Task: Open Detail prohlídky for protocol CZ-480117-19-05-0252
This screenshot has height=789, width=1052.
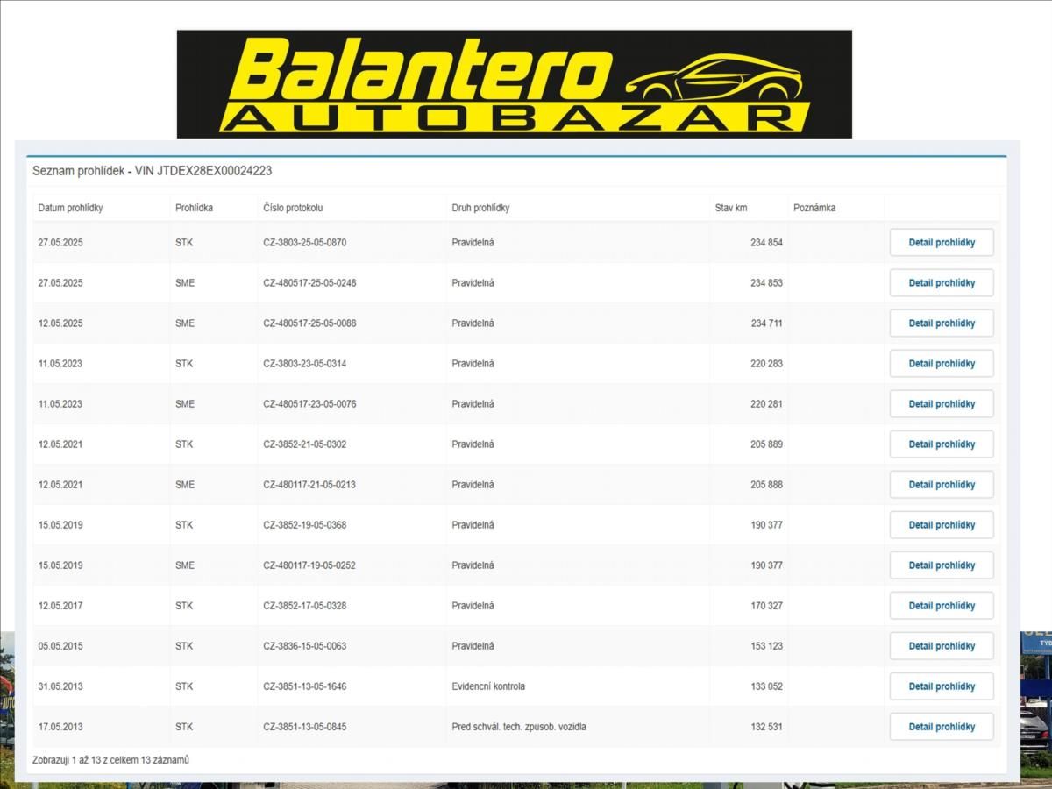Action: tap(942, 565)
